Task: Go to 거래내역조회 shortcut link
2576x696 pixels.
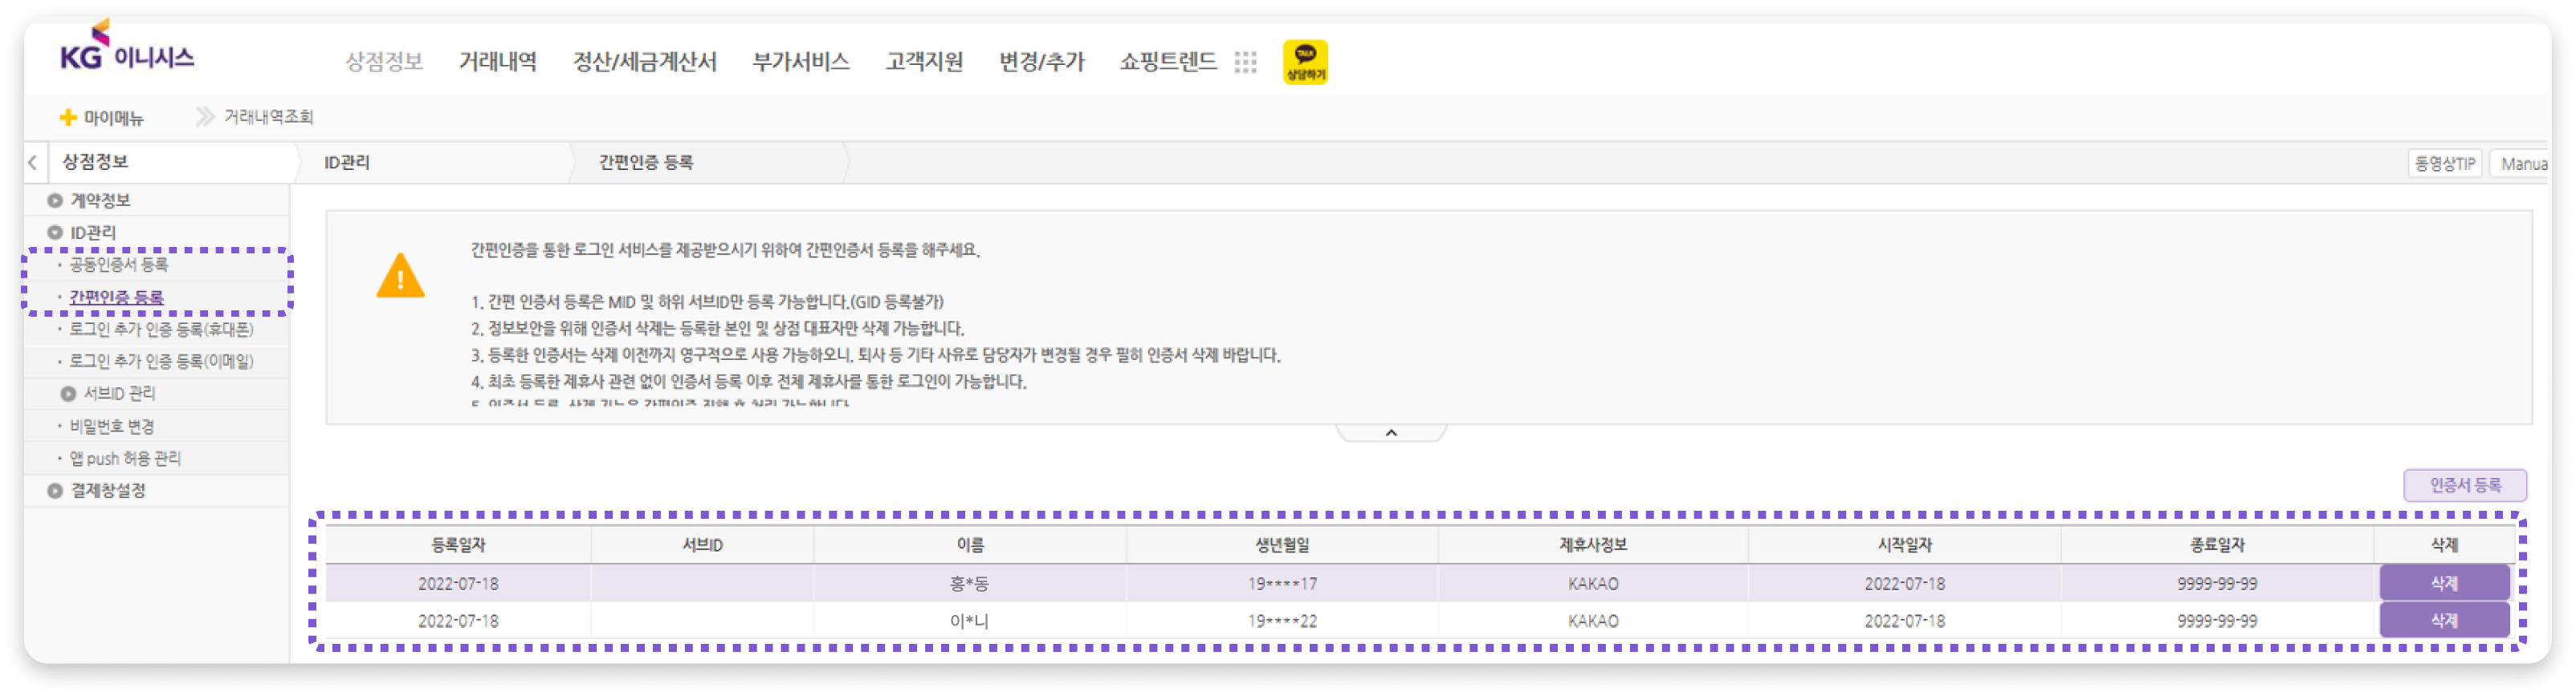Action: click(x=268, y=118)
